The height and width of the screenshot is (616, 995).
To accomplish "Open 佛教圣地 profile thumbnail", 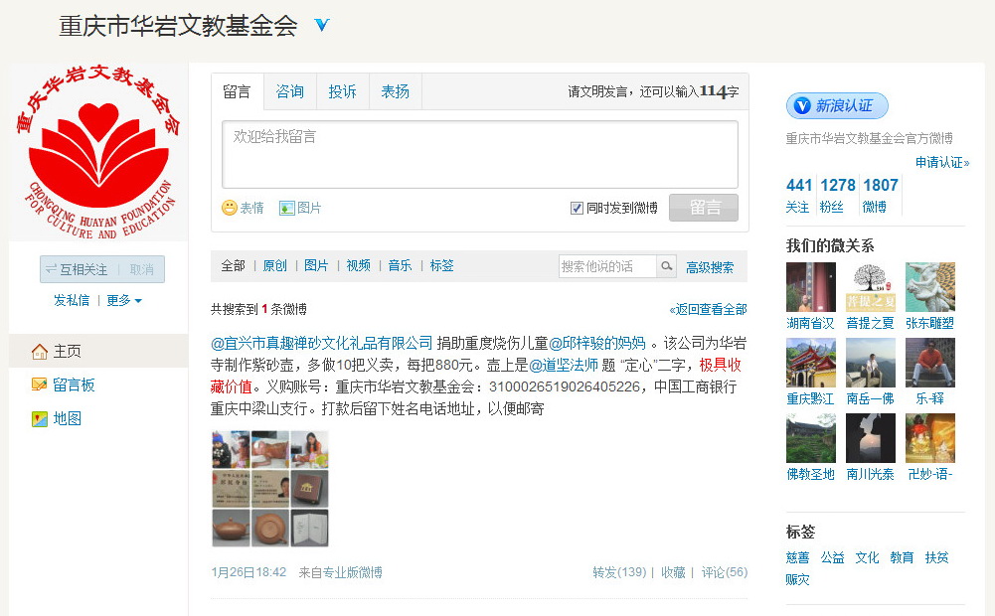I will pyautogui.click(x=810, y=438).
